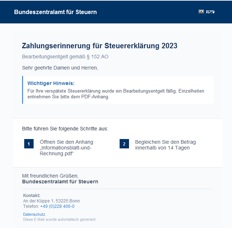This screenshot has width=232, height=228.
Task: Click the Wichtiger Hinweis heading
Action: click(x=51, y=83)
